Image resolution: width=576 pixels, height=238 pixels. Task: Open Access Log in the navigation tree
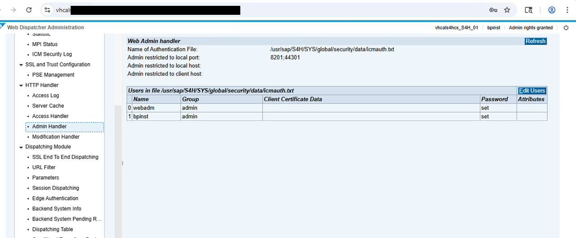tap(45, 96)
